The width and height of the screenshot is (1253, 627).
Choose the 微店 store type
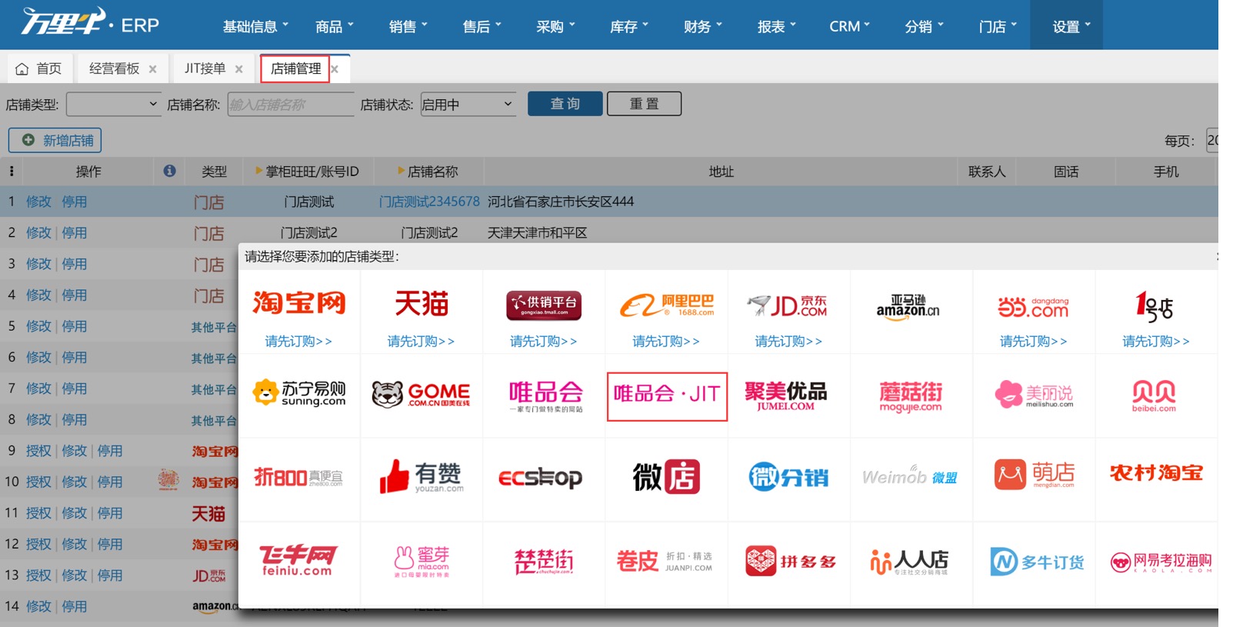pyautogui.click(x=666, y=476)
